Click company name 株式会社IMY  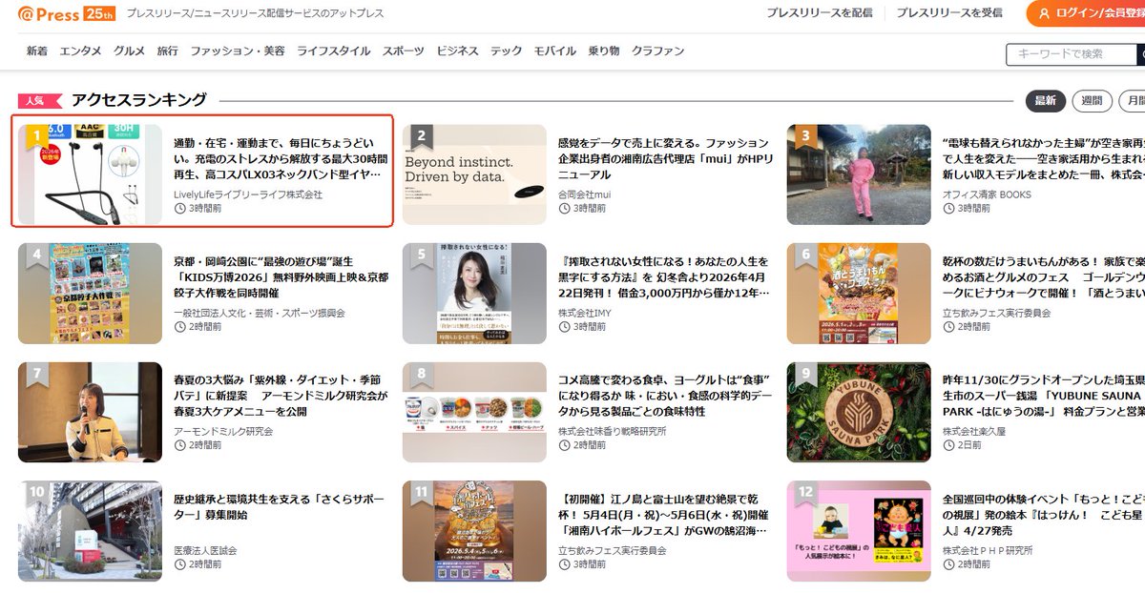(x=585, y=313)
